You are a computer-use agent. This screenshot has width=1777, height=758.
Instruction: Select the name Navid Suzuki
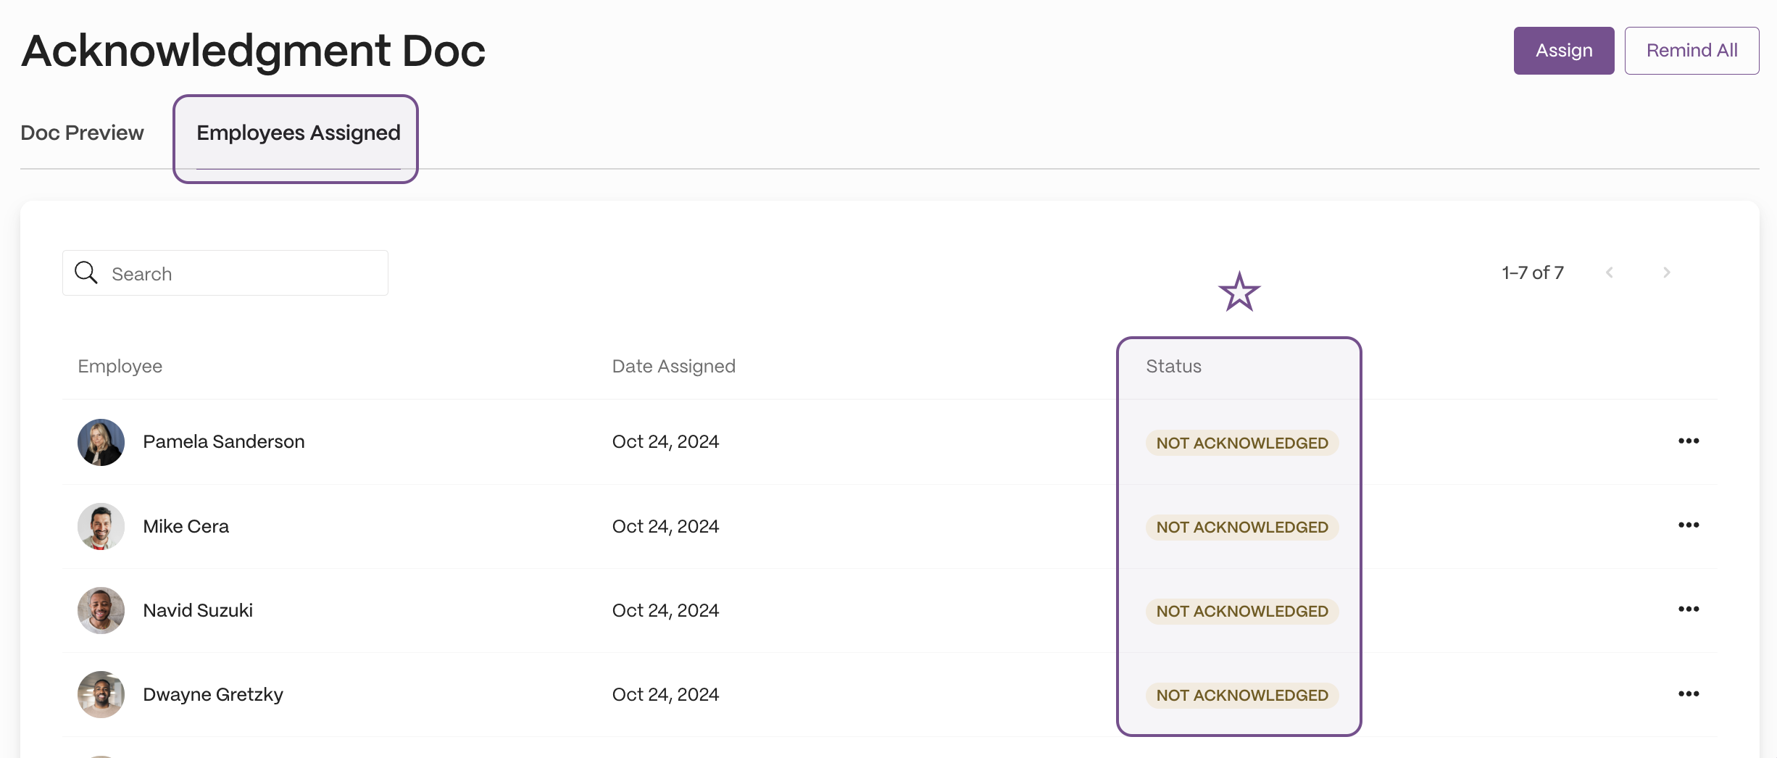pyautogui.click(x=198, y=610)
